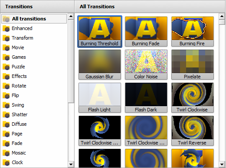
Task: Open the Puzzle category folder icon
Action: coord(6,67)
